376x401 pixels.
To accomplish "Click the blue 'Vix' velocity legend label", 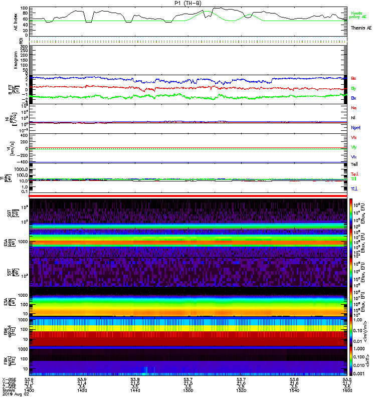I will click(354, 157).
